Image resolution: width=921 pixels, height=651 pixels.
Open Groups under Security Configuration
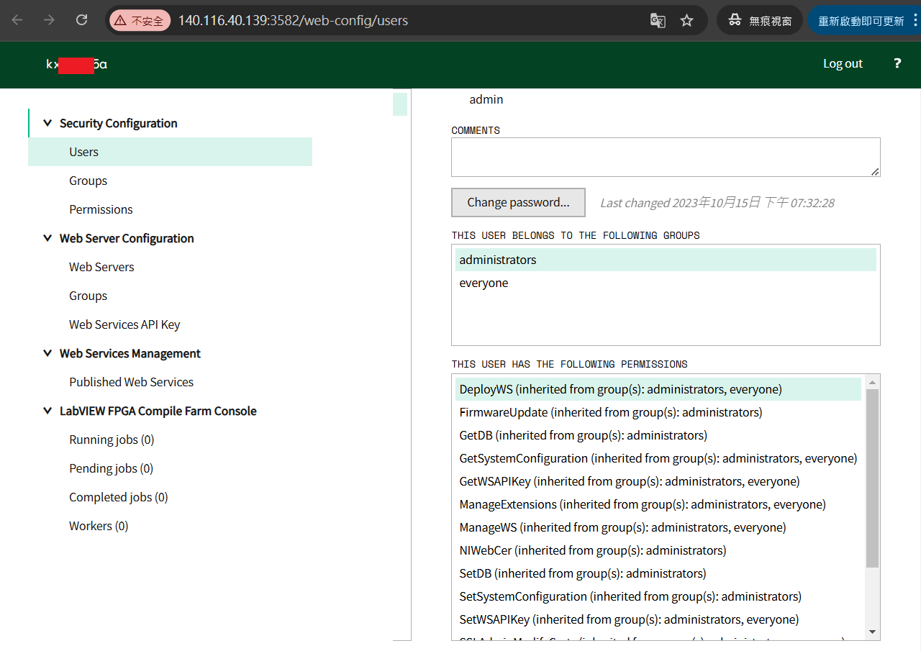88,181
